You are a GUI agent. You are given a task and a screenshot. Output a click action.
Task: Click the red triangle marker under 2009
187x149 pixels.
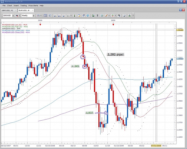(x=113, y=24)
